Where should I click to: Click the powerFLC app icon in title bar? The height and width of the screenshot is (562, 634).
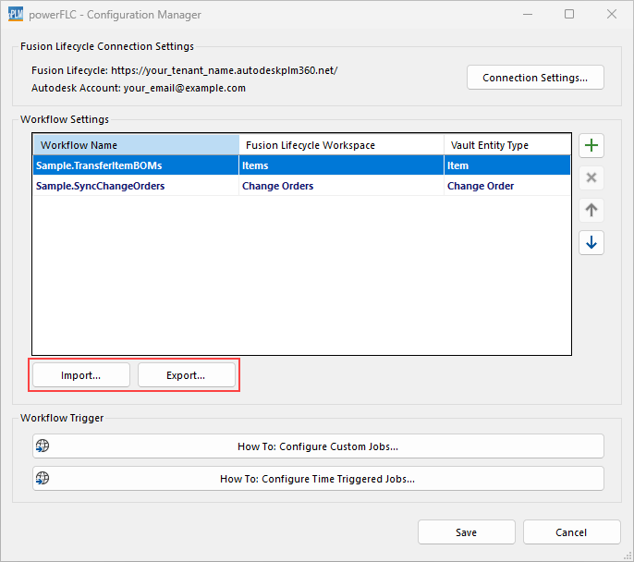pos(15,15)
